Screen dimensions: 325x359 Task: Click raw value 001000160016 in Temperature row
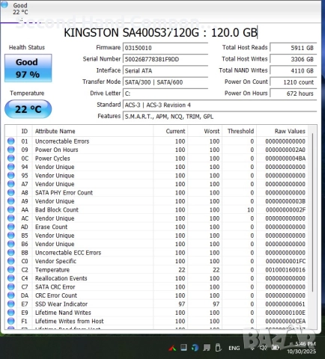tap(285, 270)
